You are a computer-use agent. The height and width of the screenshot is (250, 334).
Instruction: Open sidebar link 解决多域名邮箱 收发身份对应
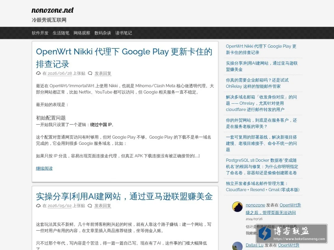(x=261, y=103)
